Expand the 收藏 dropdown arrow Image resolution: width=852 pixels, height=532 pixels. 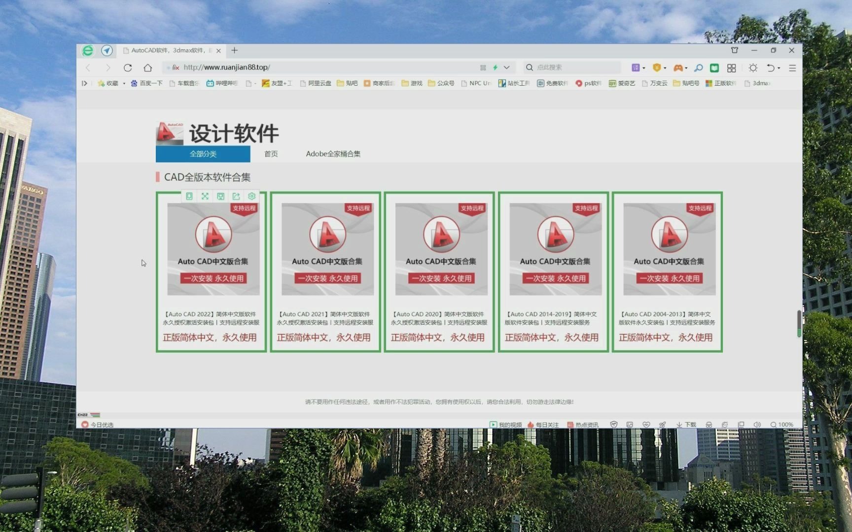[124, 84]
